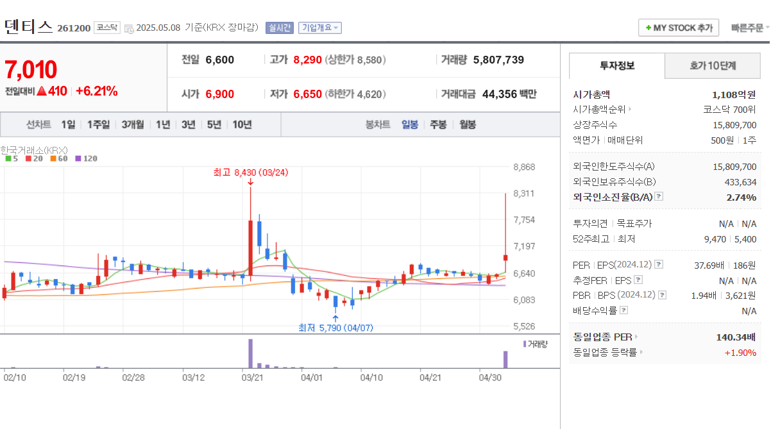Select the 1주일 line chart period

click(98, 124)
